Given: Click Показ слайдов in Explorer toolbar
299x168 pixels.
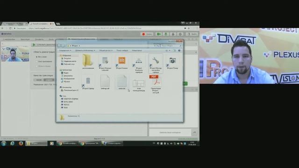Looking at the screenshot, I should coord(122,50).
